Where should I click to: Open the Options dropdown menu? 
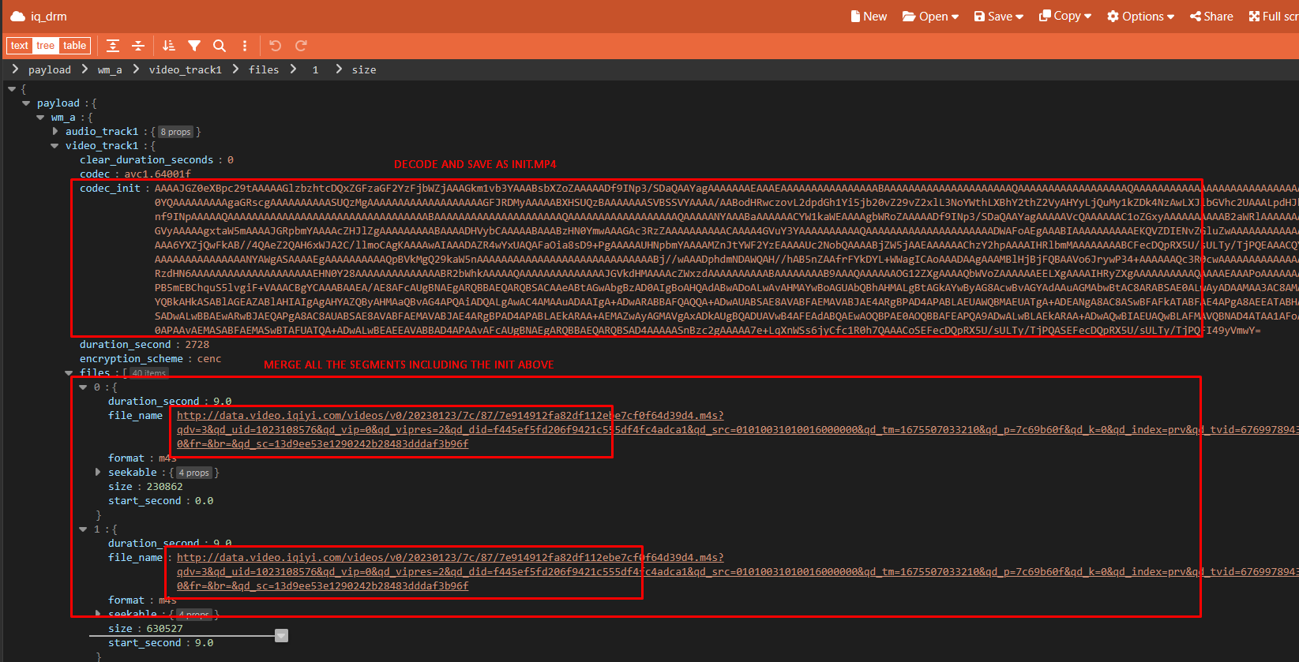pos(1140,16)
